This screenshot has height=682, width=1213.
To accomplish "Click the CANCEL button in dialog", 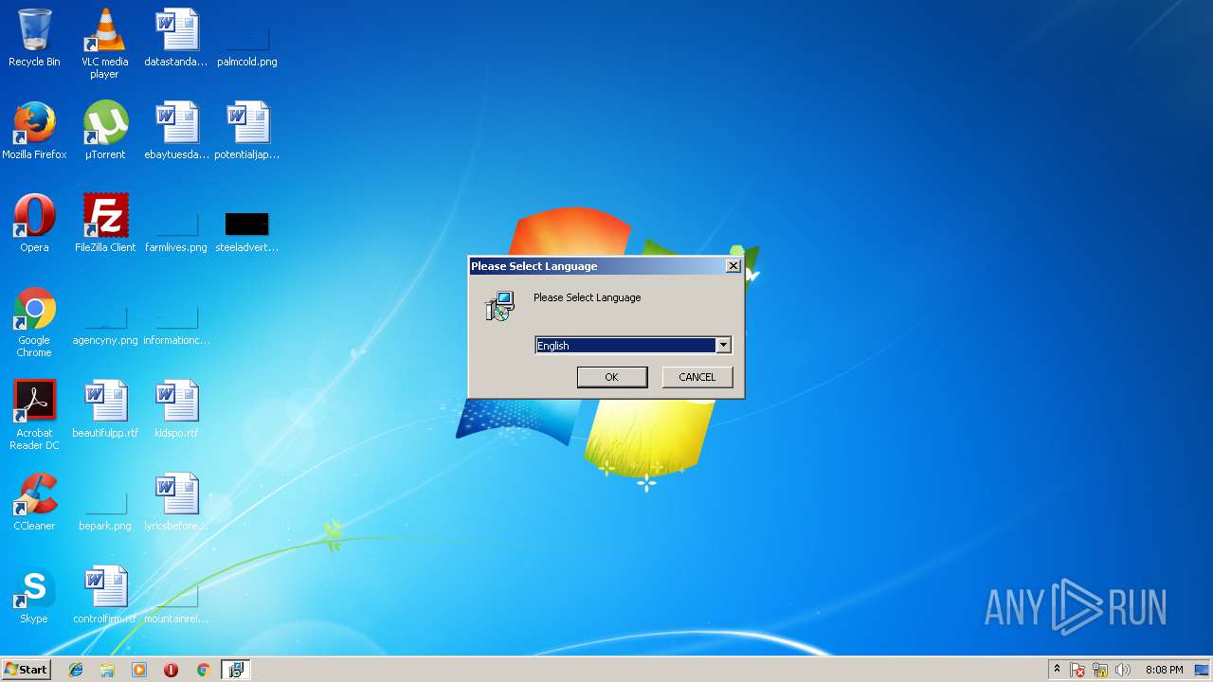I will tap(697, 377).
